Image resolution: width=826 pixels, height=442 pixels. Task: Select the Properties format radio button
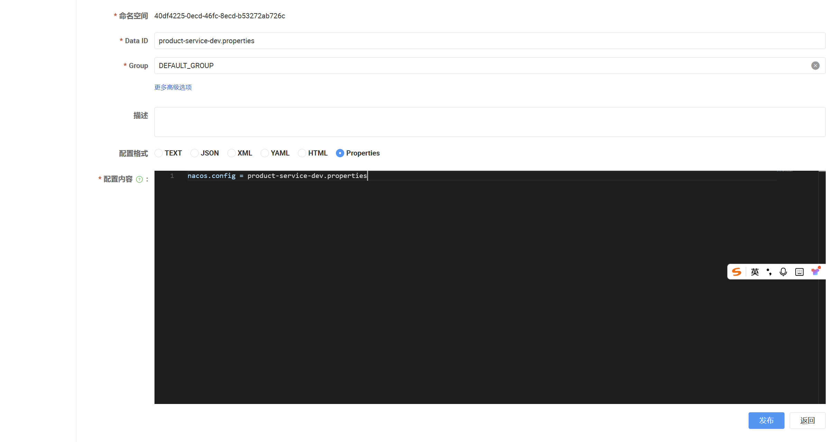(x=340, y=153)
